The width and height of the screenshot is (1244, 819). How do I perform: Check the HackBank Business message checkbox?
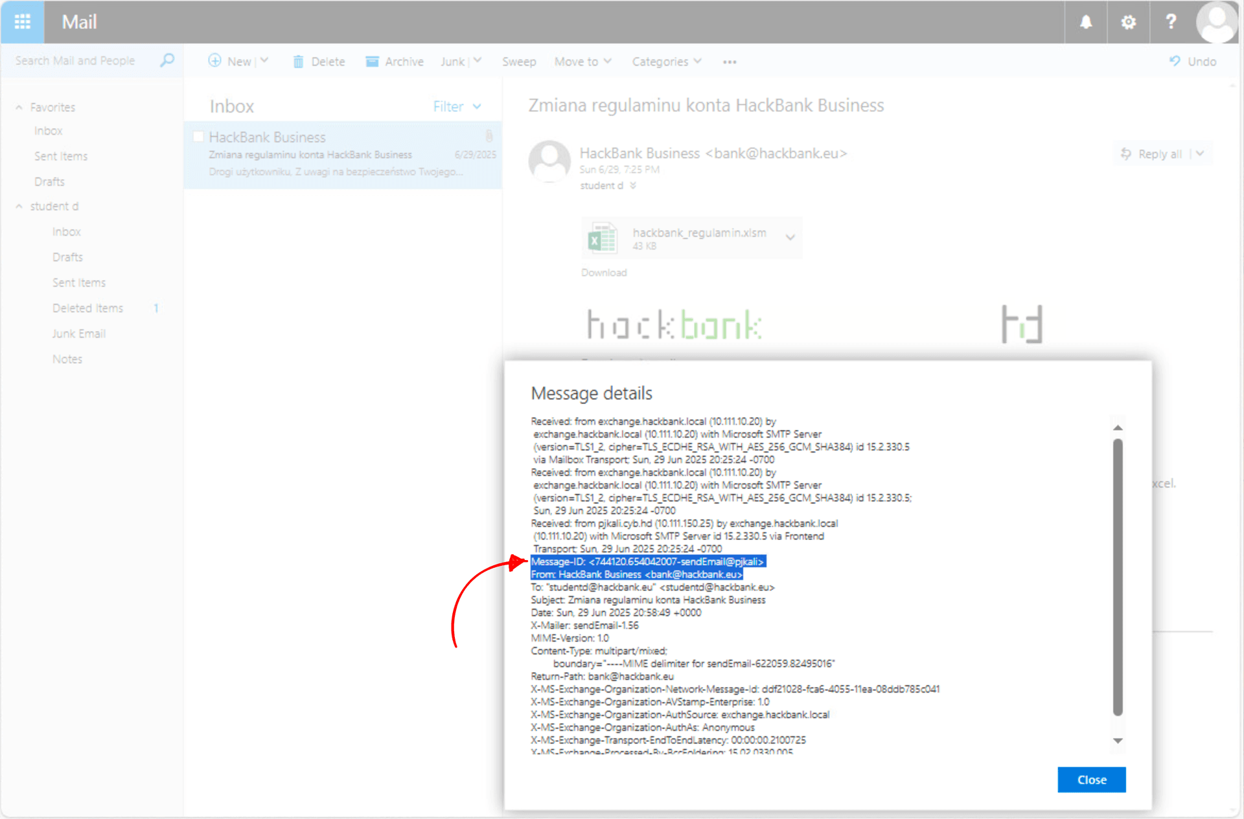(x=198, y=137)
